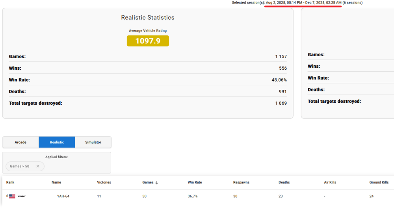Sort by the Win Rate column header
Screen dimensions: 394x215
(195, 182)
